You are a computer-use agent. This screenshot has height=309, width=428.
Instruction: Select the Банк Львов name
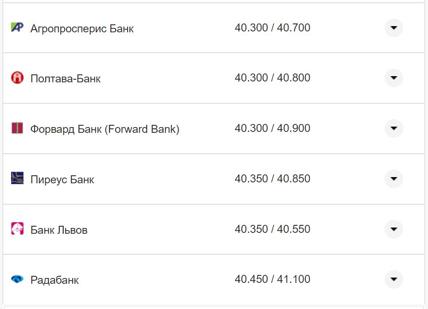coord(59,230)
